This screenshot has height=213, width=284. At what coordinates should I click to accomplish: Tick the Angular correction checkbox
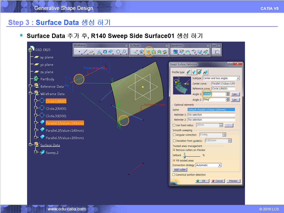[174, 135]
